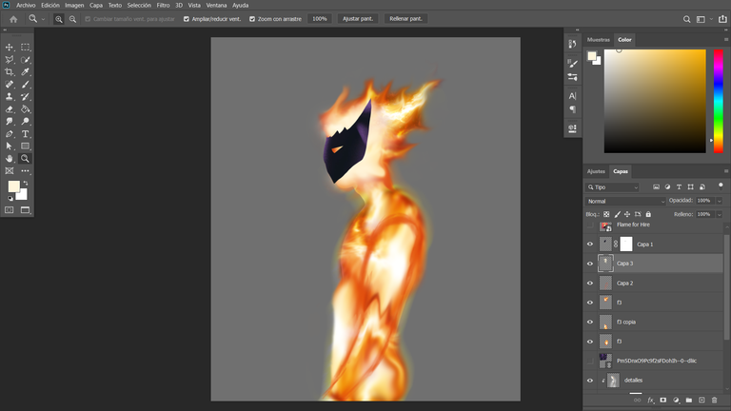Select the Brush tool

pos(25,85)
